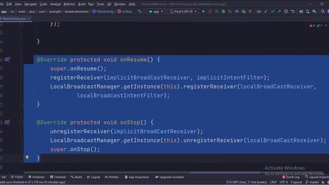Viewport: 329px width, 185px height.
Task: Open the Edit menu
Action: (x=9, y=4)
